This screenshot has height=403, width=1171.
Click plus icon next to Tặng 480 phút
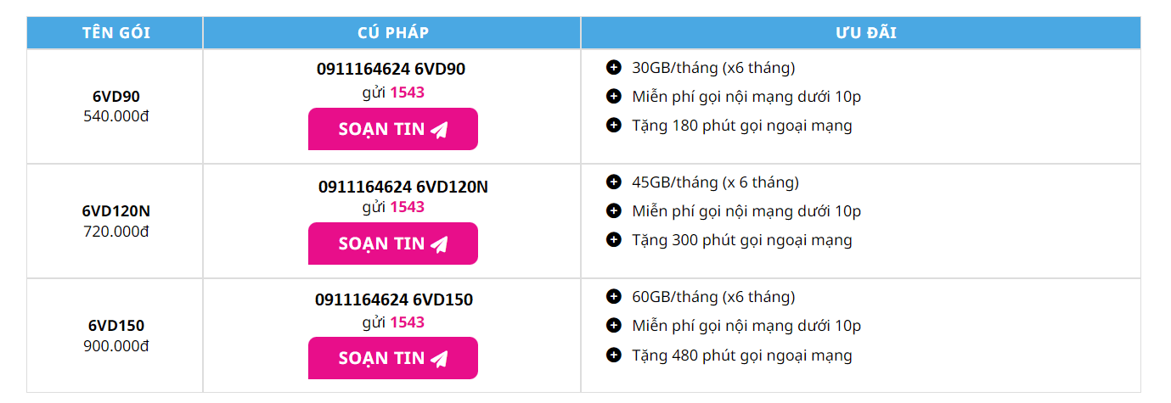(x=614, y=355)
